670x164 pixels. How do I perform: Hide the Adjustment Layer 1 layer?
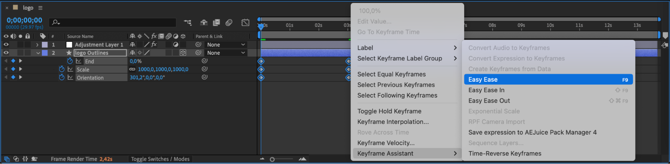point(6,45)
